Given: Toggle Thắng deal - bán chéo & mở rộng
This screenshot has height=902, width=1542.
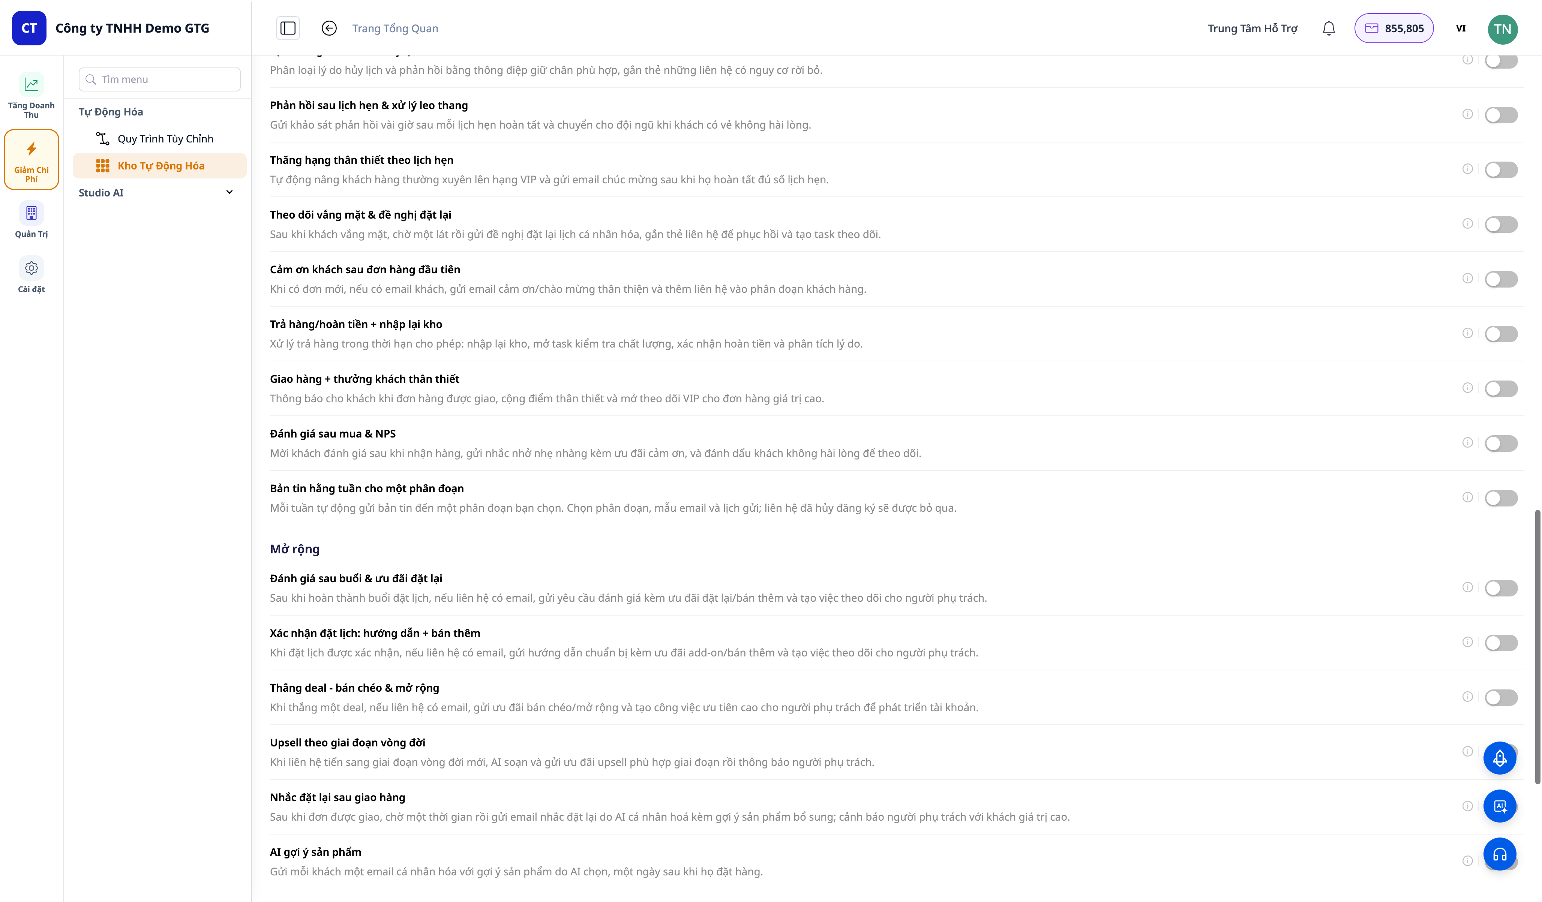Looking at the screenshot, I should pyautogui.click(x=1501, y=698).
